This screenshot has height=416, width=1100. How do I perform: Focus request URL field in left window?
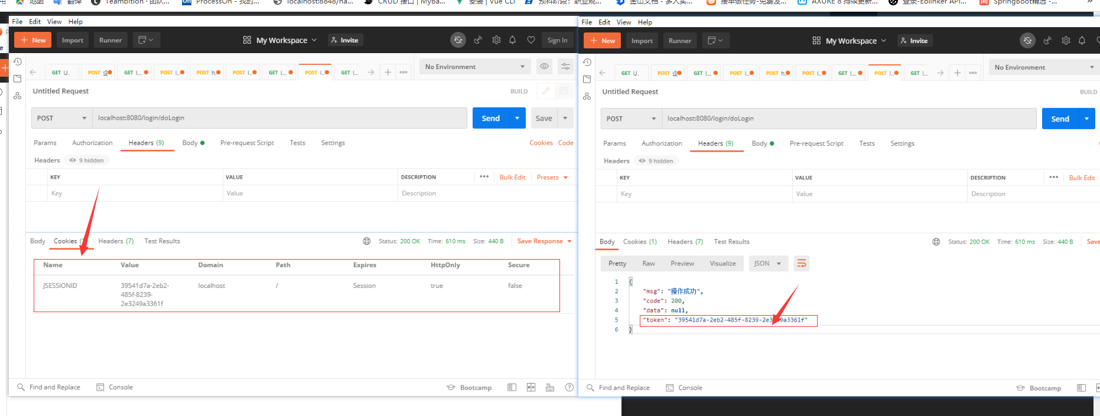(x=279, y=118)
